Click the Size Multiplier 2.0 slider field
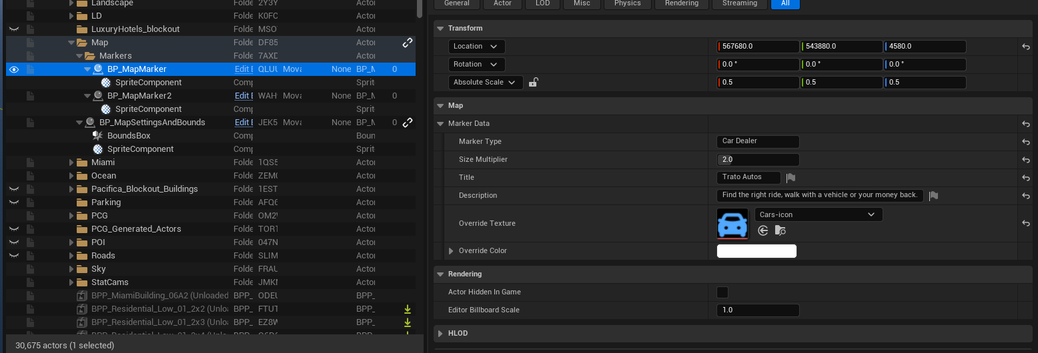This screenshot has height=353, width=1038. [x=758, y=160]
